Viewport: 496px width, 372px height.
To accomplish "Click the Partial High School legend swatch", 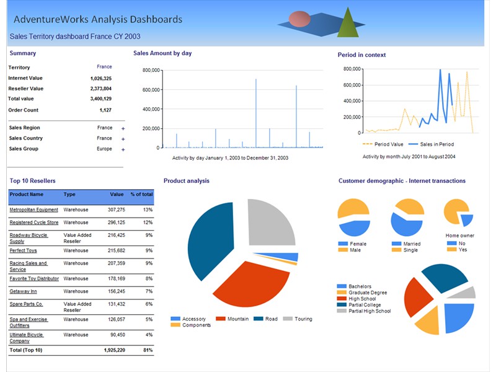I will [x=342, y=311].
